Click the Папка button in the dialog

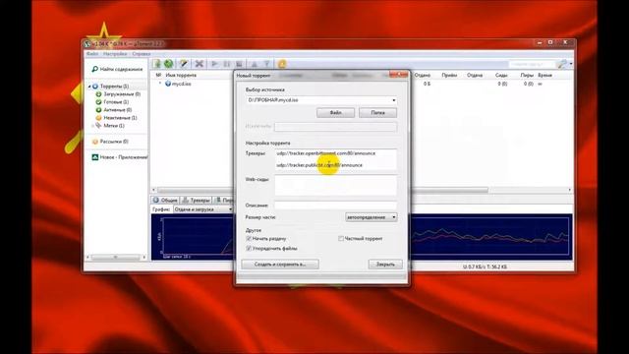click(377, 113)
